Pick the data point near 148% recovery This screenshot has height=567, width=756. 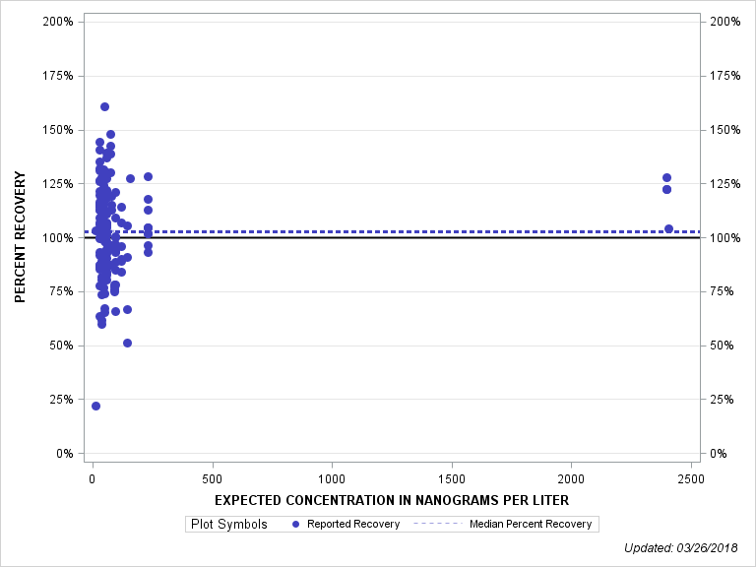coord(110,134)
